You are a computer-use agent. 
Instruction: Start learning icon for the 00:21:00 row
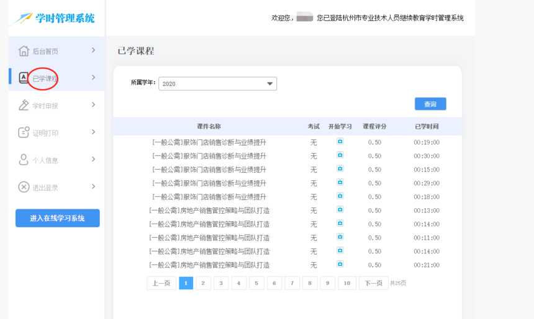(340, 264)
